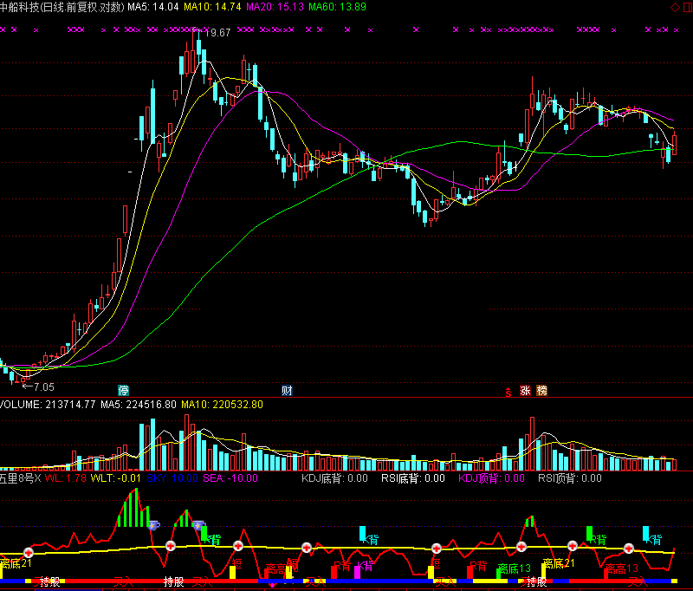Click the 离底13 signal label
Viewport: 693px width, 591px height.
click(514, 569)
